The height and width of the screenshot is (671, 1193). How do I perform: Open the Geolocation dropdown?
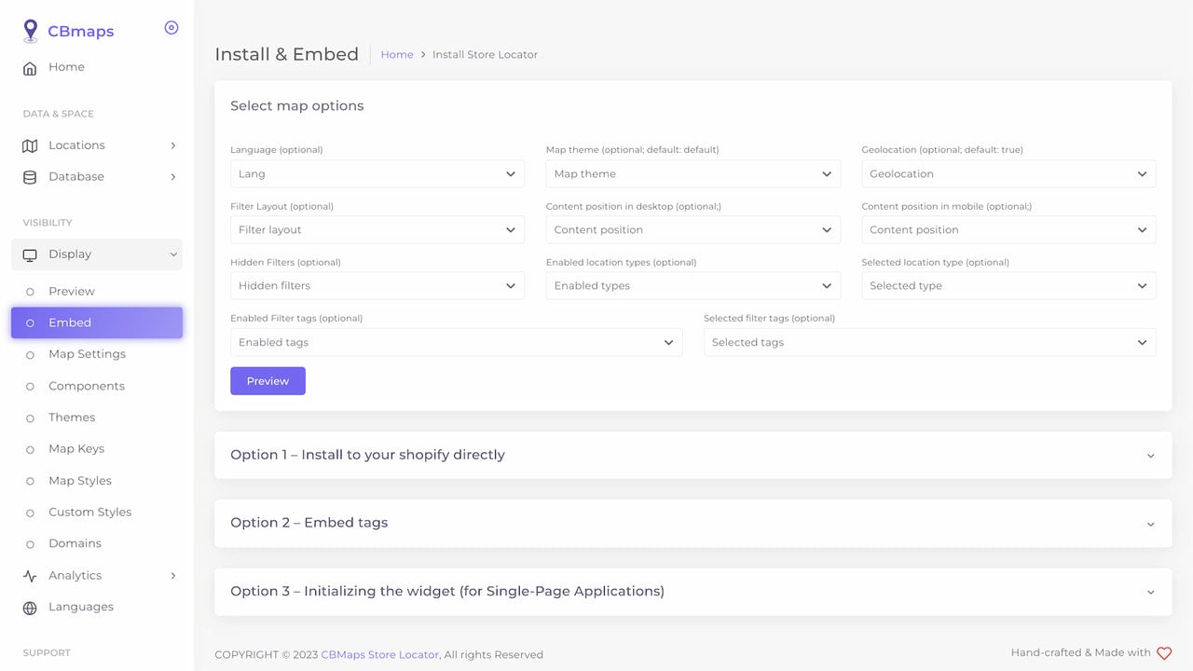1008,173
